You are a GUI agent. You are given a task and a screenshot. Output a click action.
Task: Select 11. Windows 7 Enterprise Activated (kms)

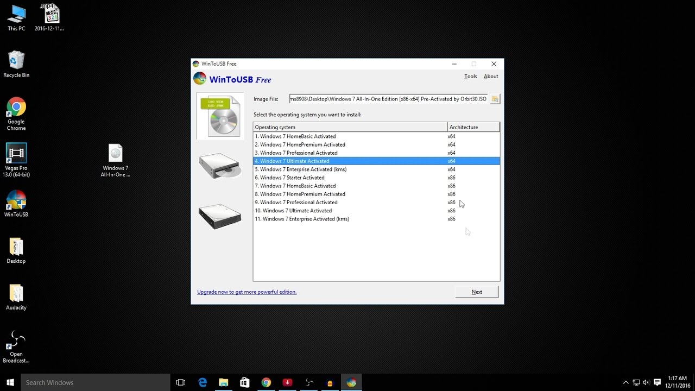pyautogui.click(x=376, y=219)
